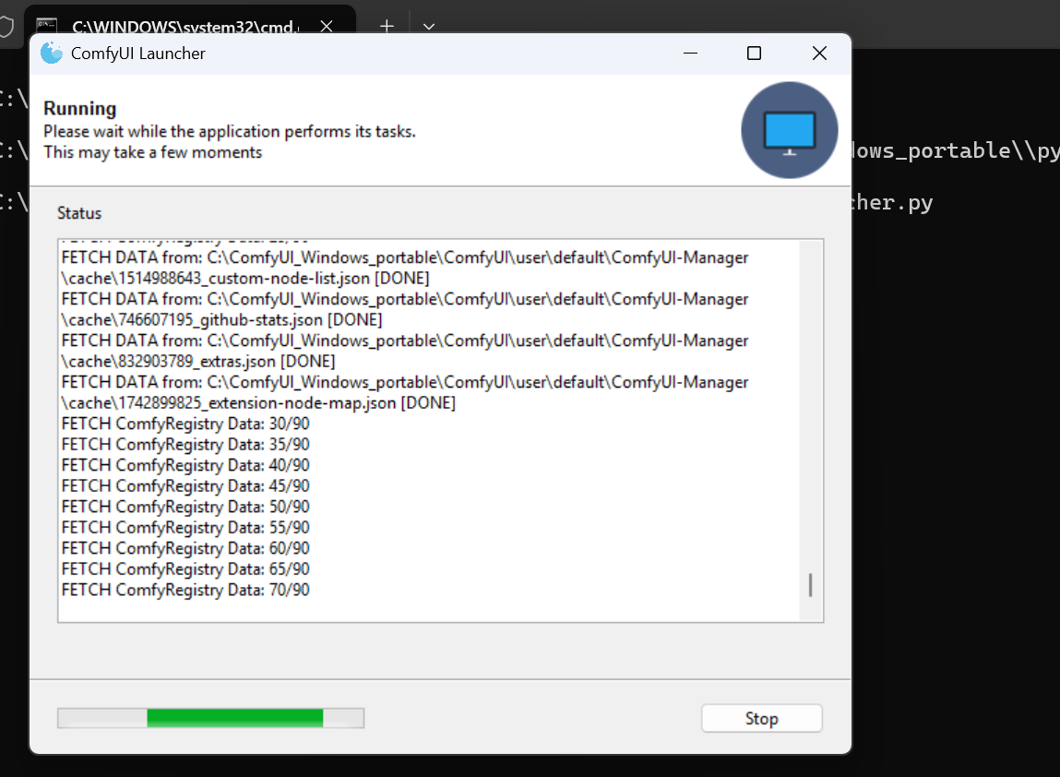Close the ComfyUI Launcher window
The width and height of the screenshot is (1060, 777).
pos(818,53)
